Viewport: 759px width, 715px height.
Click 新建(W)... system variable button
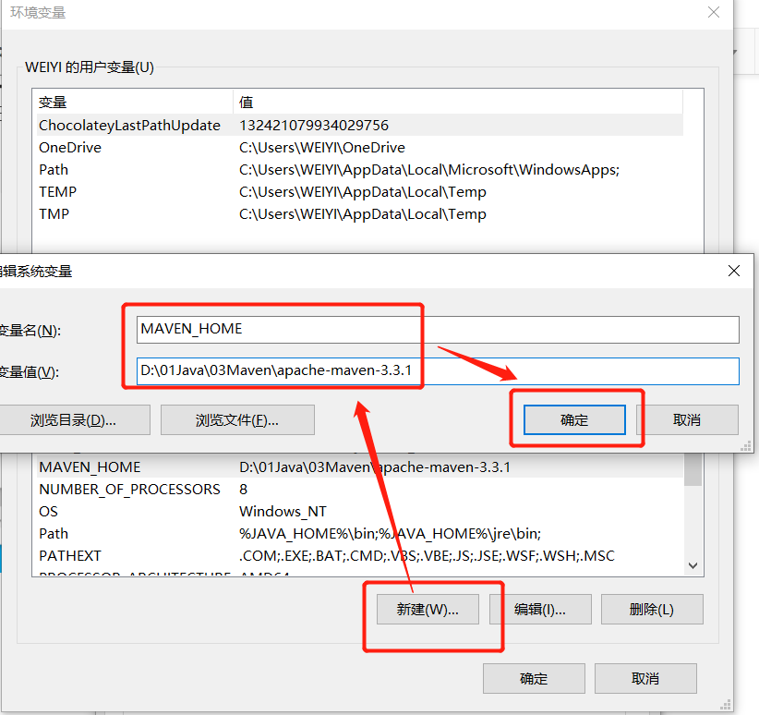click(428, 610)
